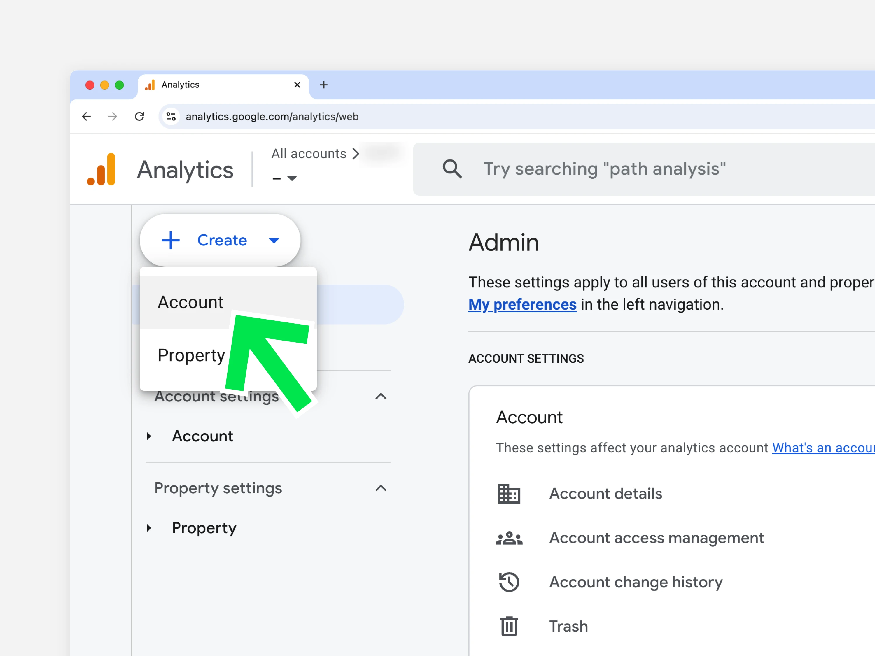
Task: Click the Account details building icon
Action: coord(509,494)
